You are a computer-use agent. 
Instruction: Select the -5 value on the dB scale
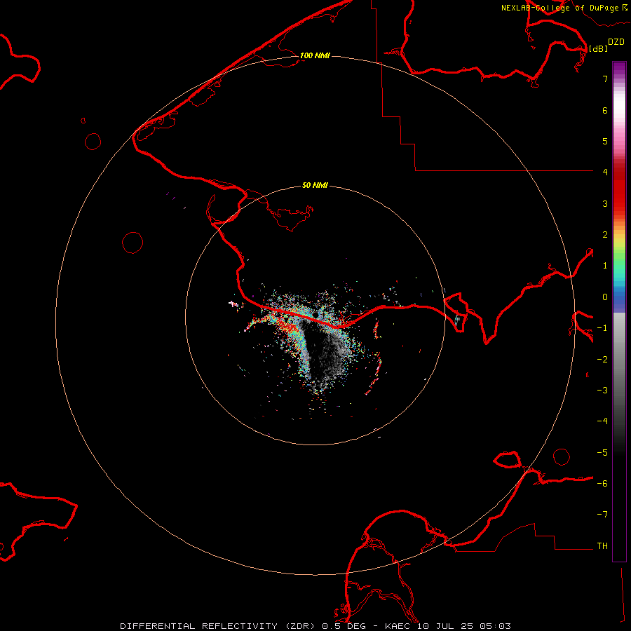(602, 453)
